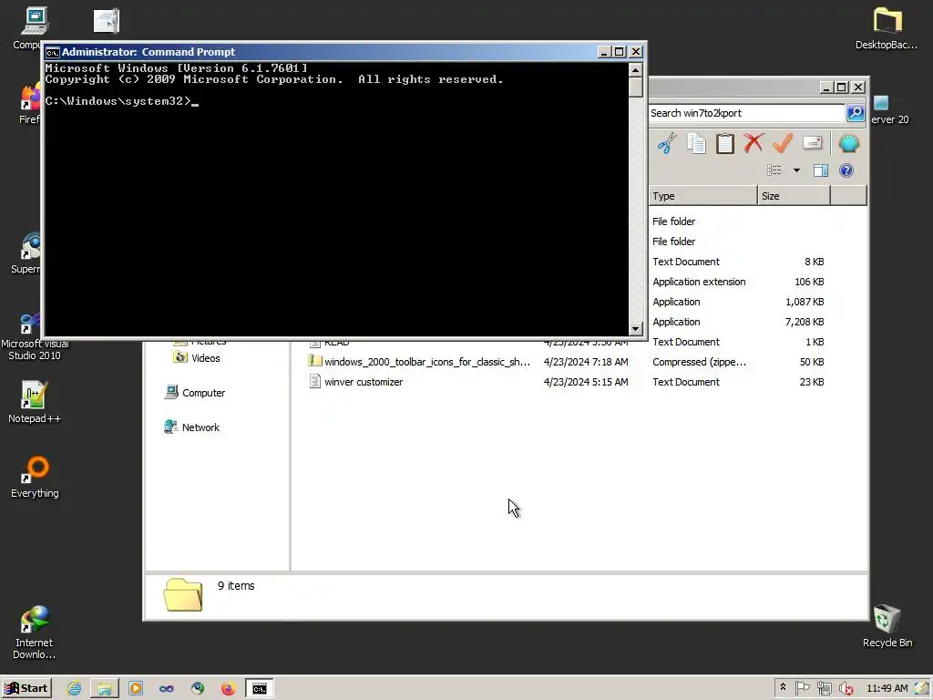Click the 8 KB Text Document row
This screenshot has height=700, width=933.
point(738,262)
